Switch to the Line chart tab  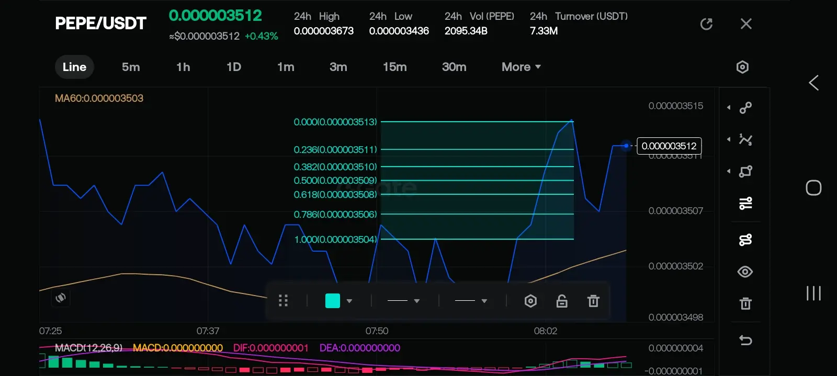pos(74,67)
